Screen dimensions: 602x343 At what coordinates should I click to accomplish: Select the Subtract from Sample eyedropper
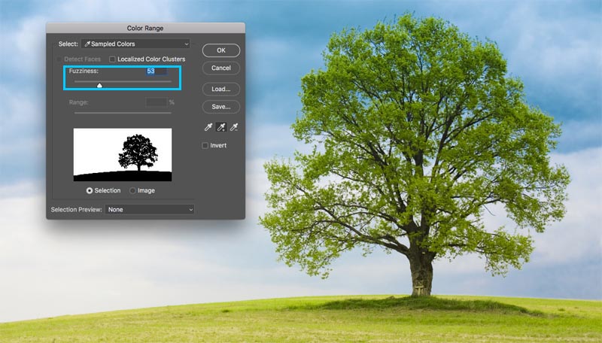click(x=235, y=127)
